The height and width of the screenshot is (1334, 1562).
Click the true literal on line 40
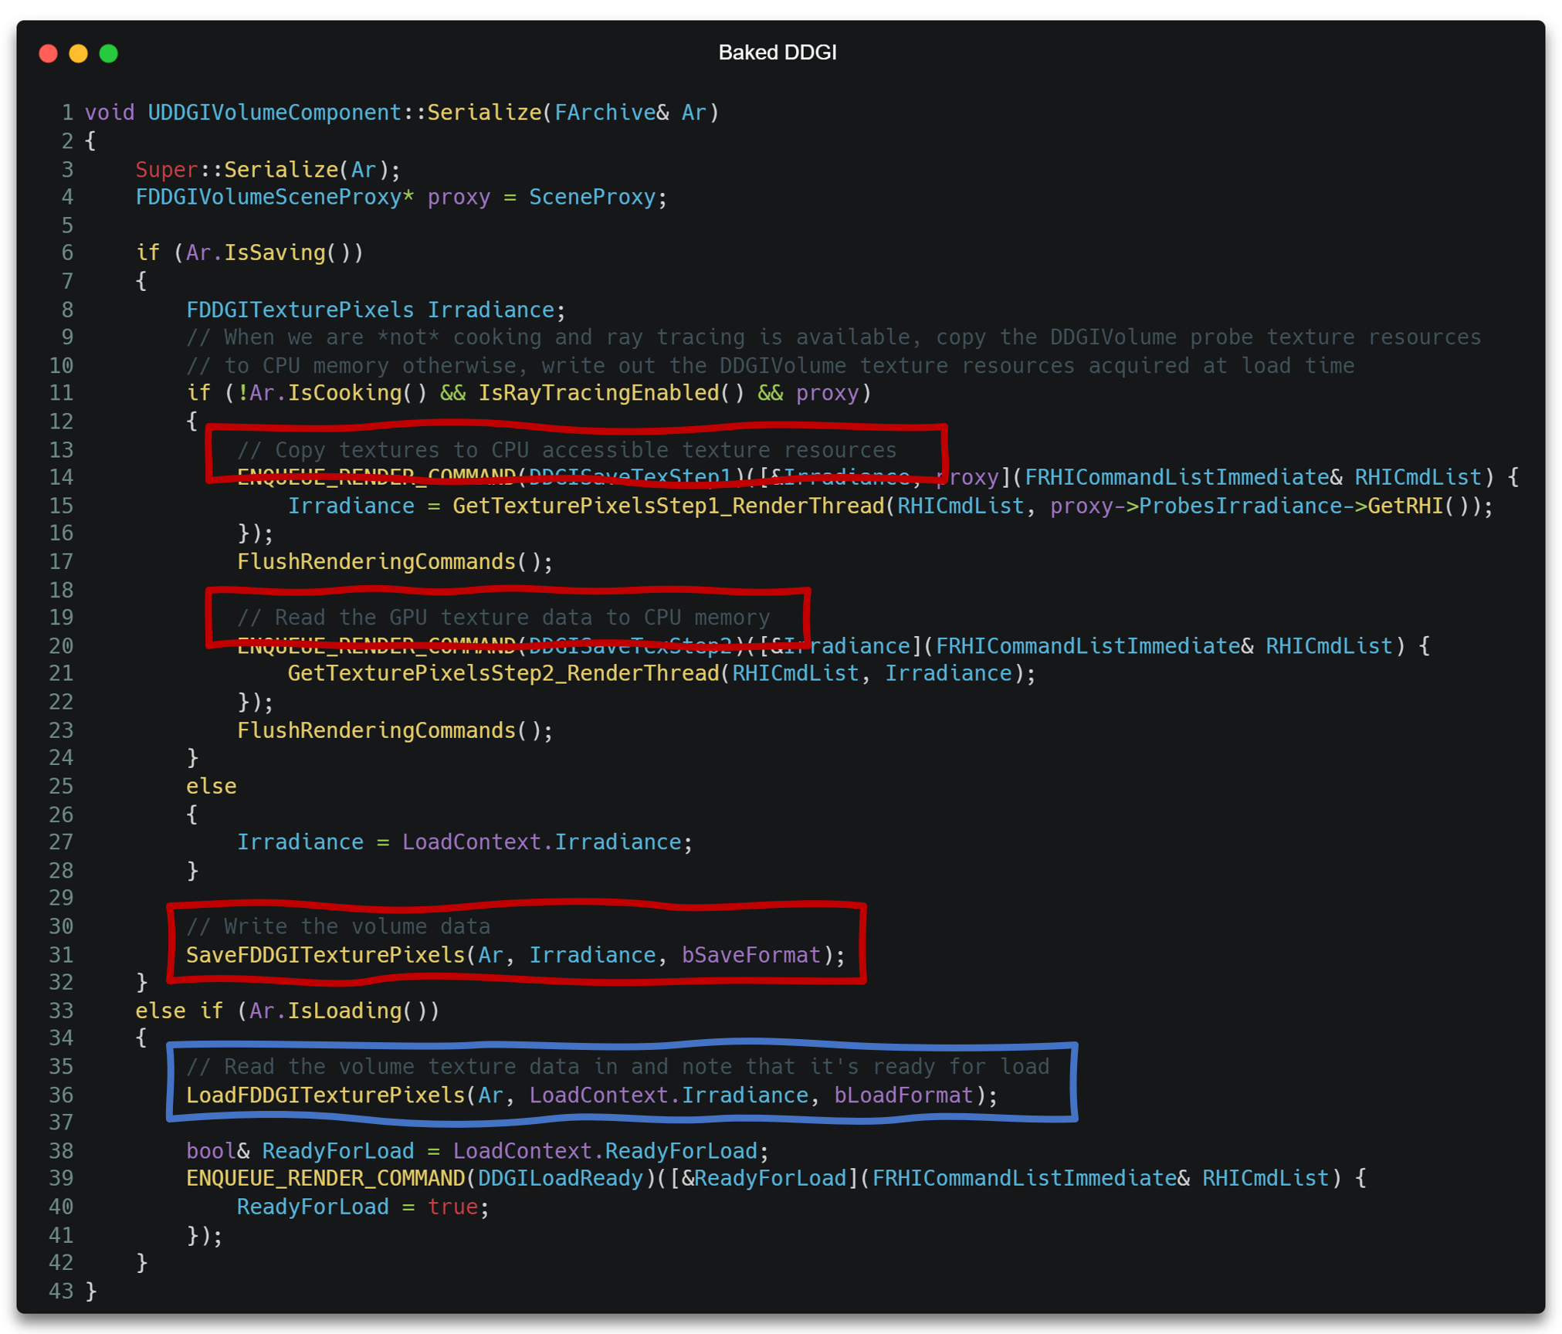tap(452, 1207)
